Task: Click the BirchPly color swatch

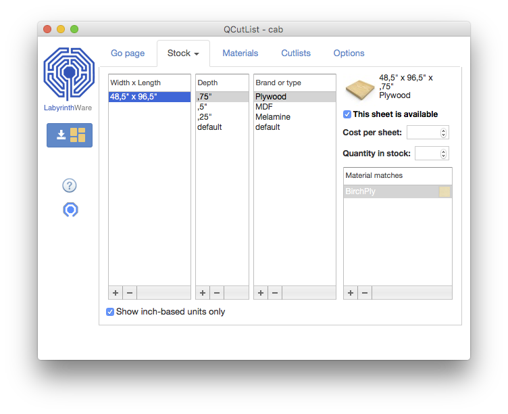Action: tap(444, 191)
